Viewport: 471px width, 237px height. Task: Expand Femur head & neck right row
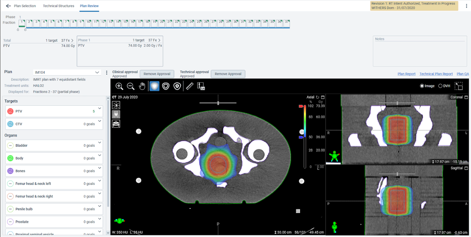tap(100, 193)
